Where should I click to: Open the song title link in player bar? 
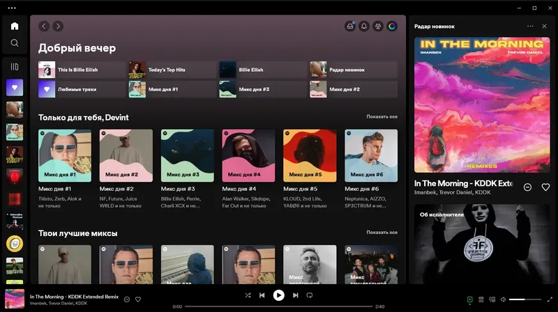click(74, 297)
